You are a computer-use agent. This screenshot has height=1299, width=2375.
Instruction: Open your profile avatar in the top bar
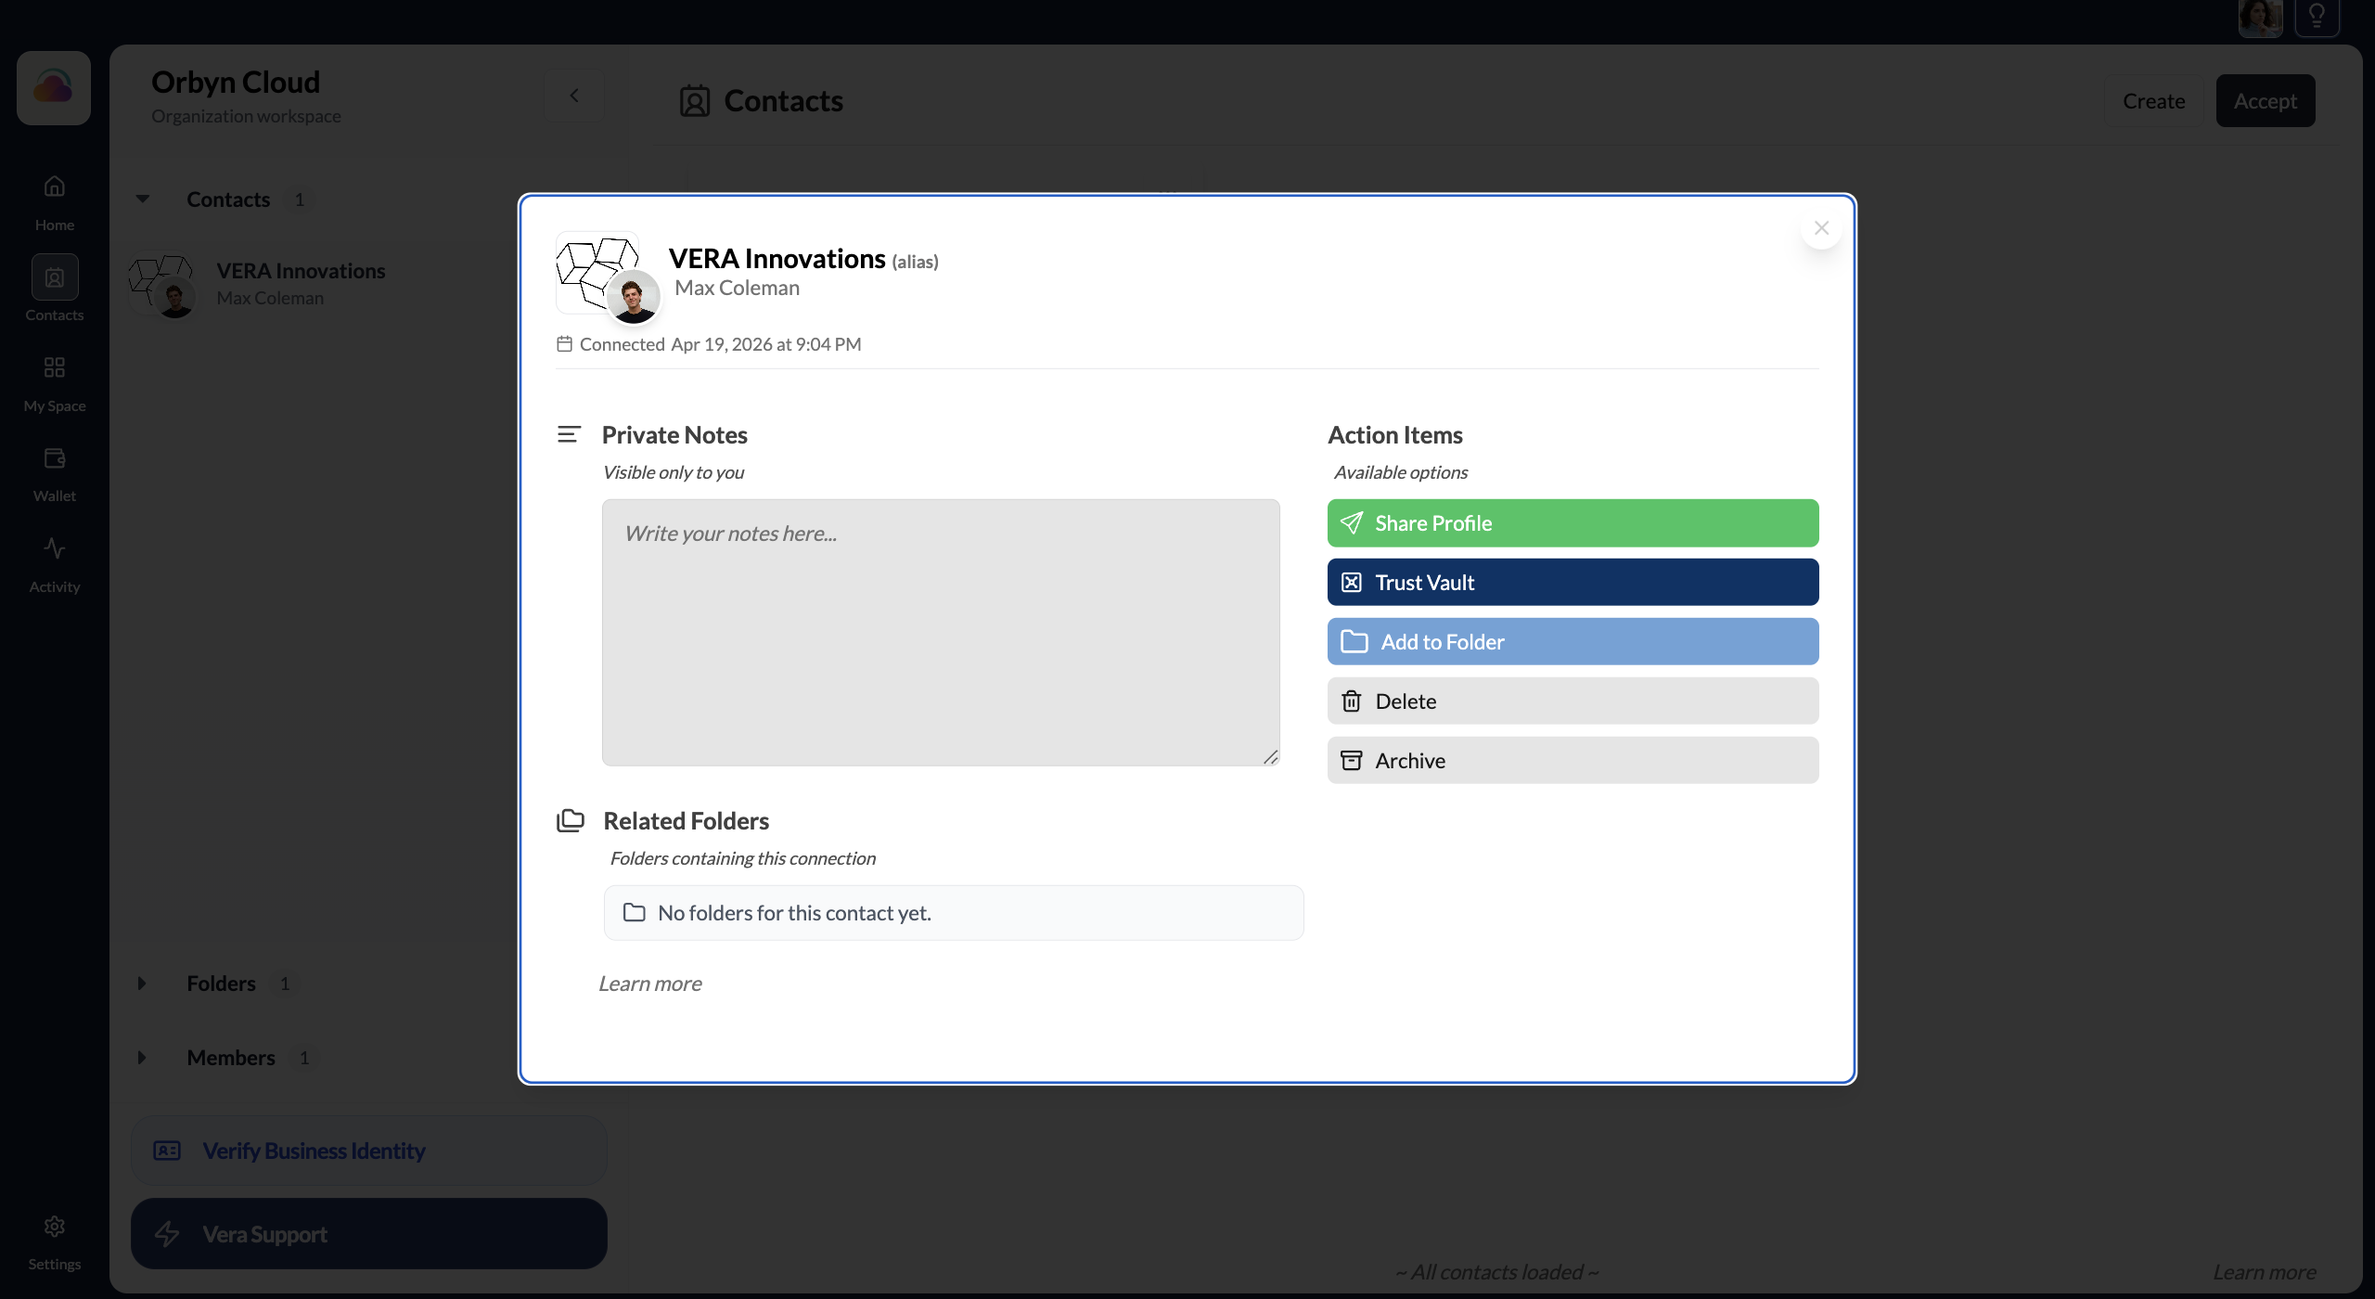tap(2260, 17)
